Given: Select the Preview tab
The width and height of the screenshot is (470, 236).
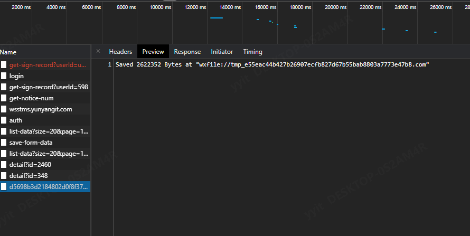Looking at the screenshot, I should click(153, 52).
